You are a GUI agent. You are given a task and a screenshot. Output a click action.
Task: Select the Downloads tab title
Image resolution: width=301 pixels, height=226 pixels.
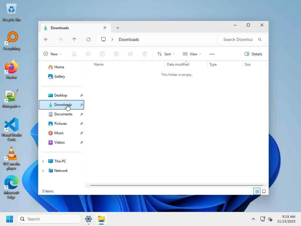pos(60,28)
